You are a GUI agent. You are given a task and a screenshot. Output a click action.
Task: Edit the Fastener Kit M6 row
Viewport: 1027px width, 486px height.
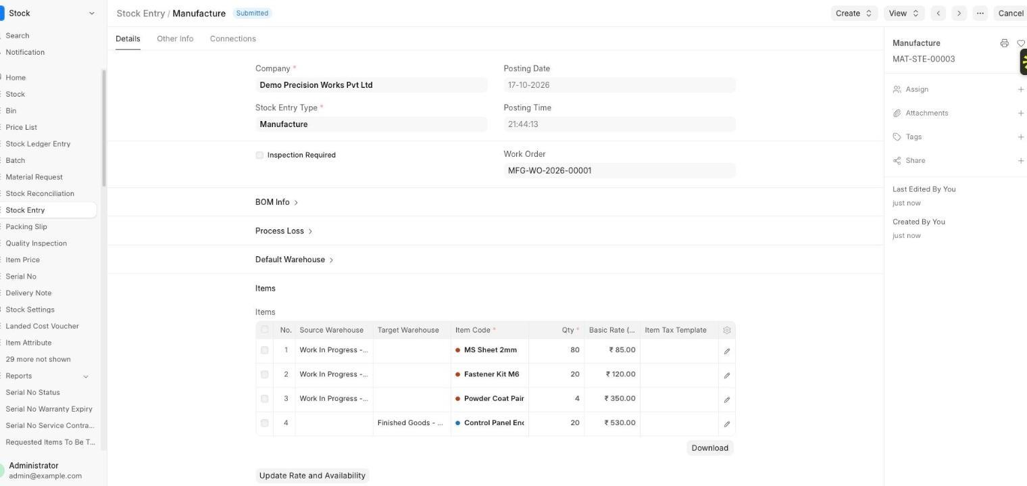(727, 375)
